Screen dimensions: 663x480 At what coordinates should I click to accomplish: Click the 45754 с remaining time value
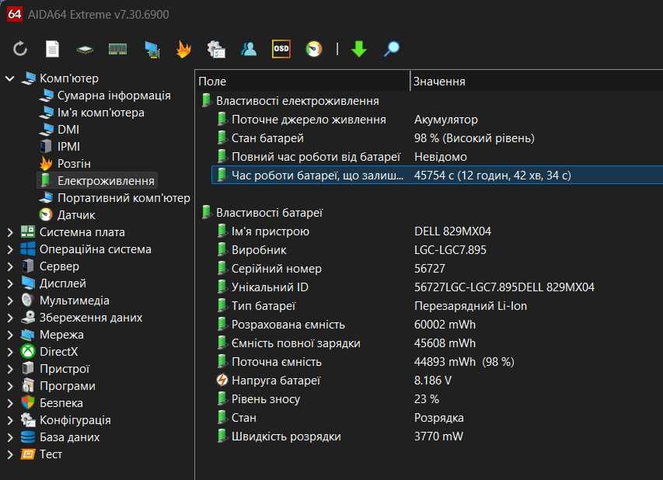click(492, 176)
